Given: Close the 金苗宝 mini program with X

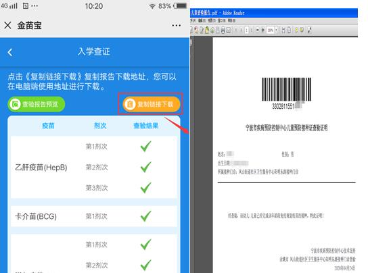Looking at the screenshot, I should point(7,25).
